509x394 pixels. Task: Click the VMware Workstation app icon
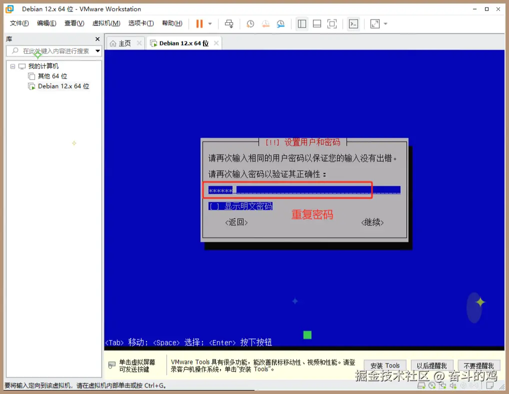[9, 9]
